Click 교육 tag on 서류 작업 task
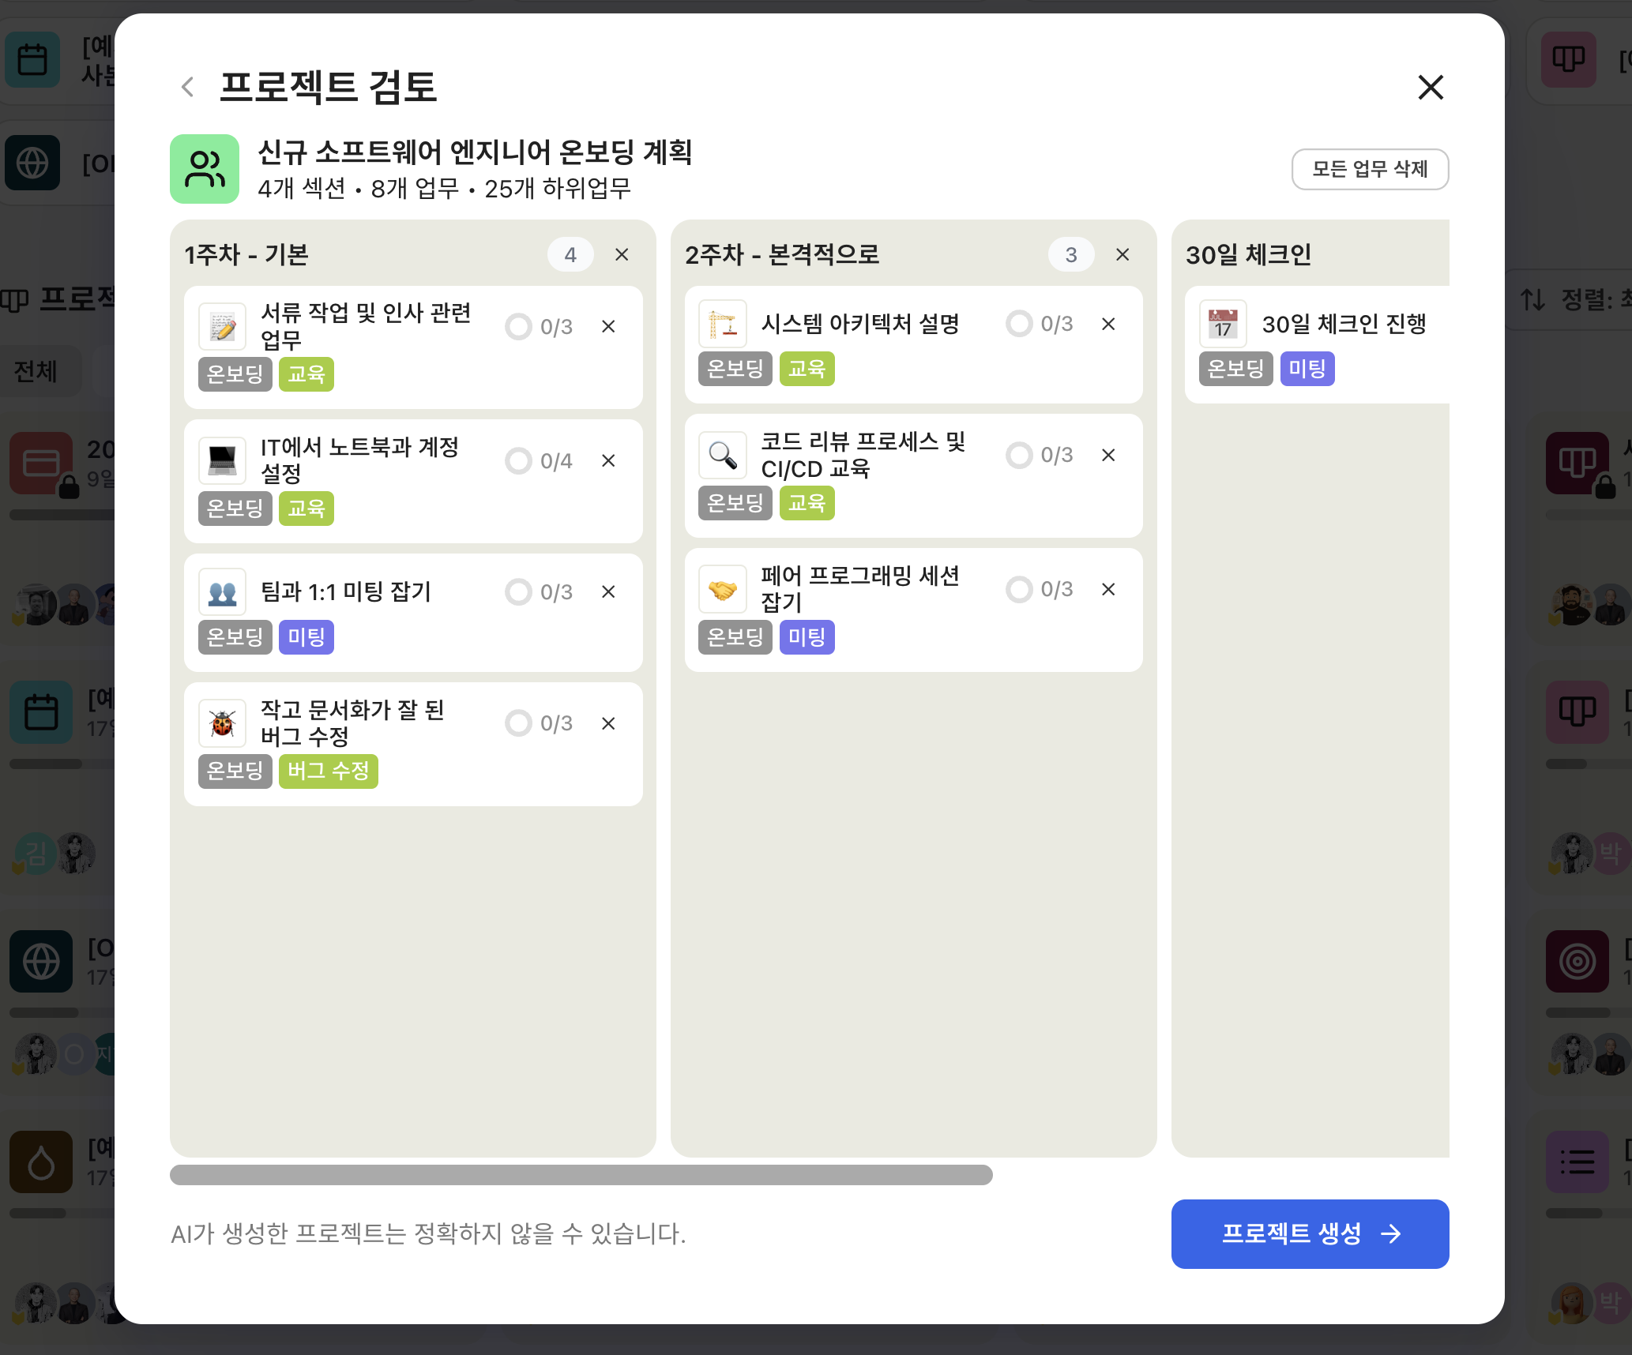Viewport: 1632px width, 1355px height. click(306, 374)
